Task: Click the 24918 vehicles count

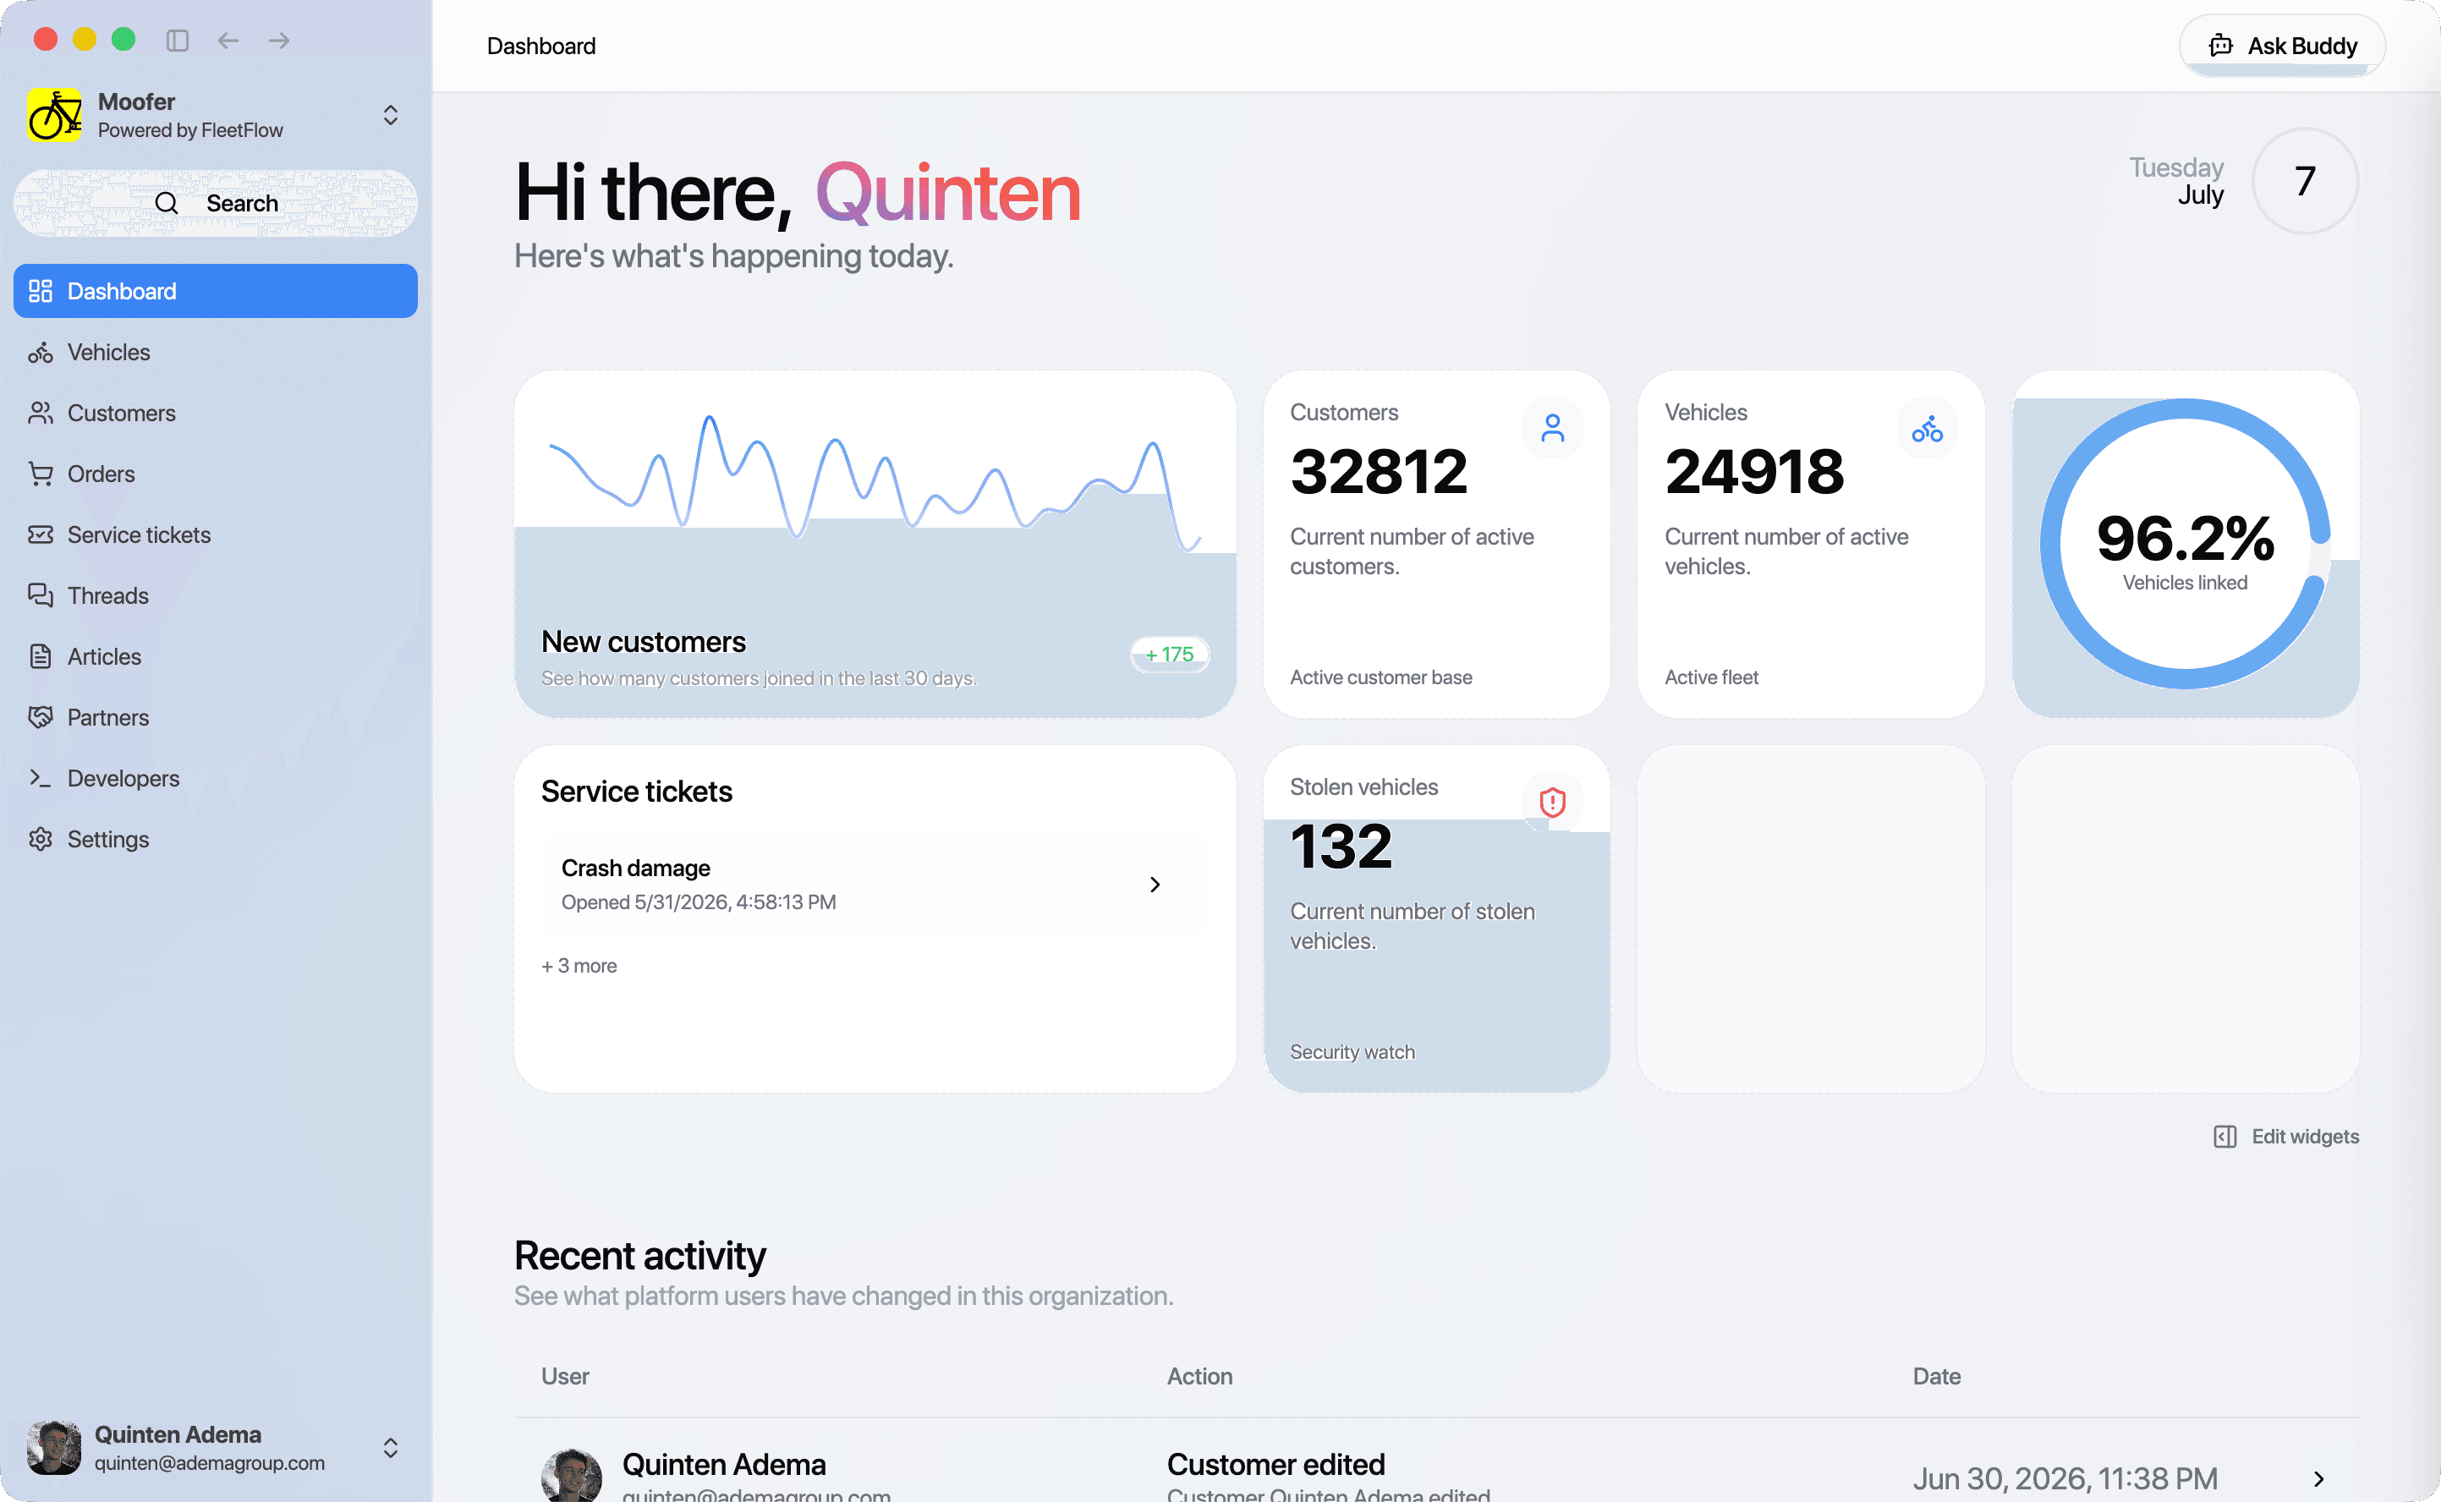Action: point(1754,472)
